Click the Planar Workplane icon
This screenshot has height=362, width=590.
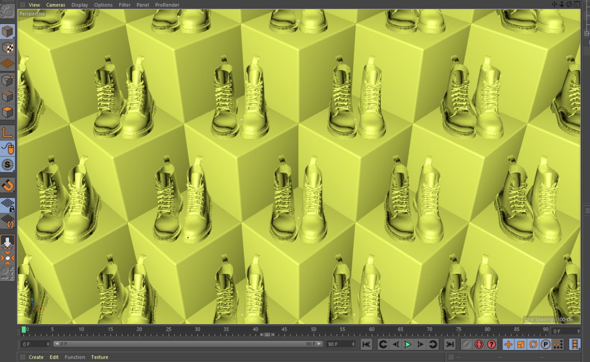7,221
